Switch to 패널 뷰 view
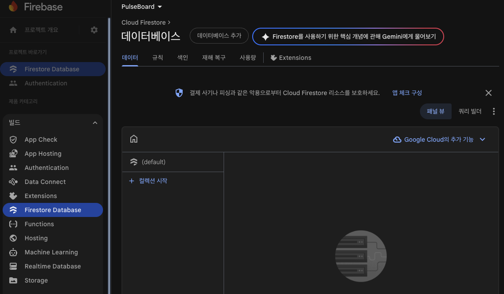This screenshot has height=294, width=504. pyautogui.click(x=435, y=111)
